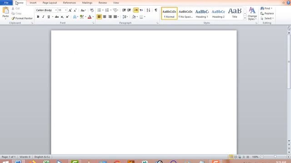Decrease the paragraph indent
291x163 pixels.
124,10
